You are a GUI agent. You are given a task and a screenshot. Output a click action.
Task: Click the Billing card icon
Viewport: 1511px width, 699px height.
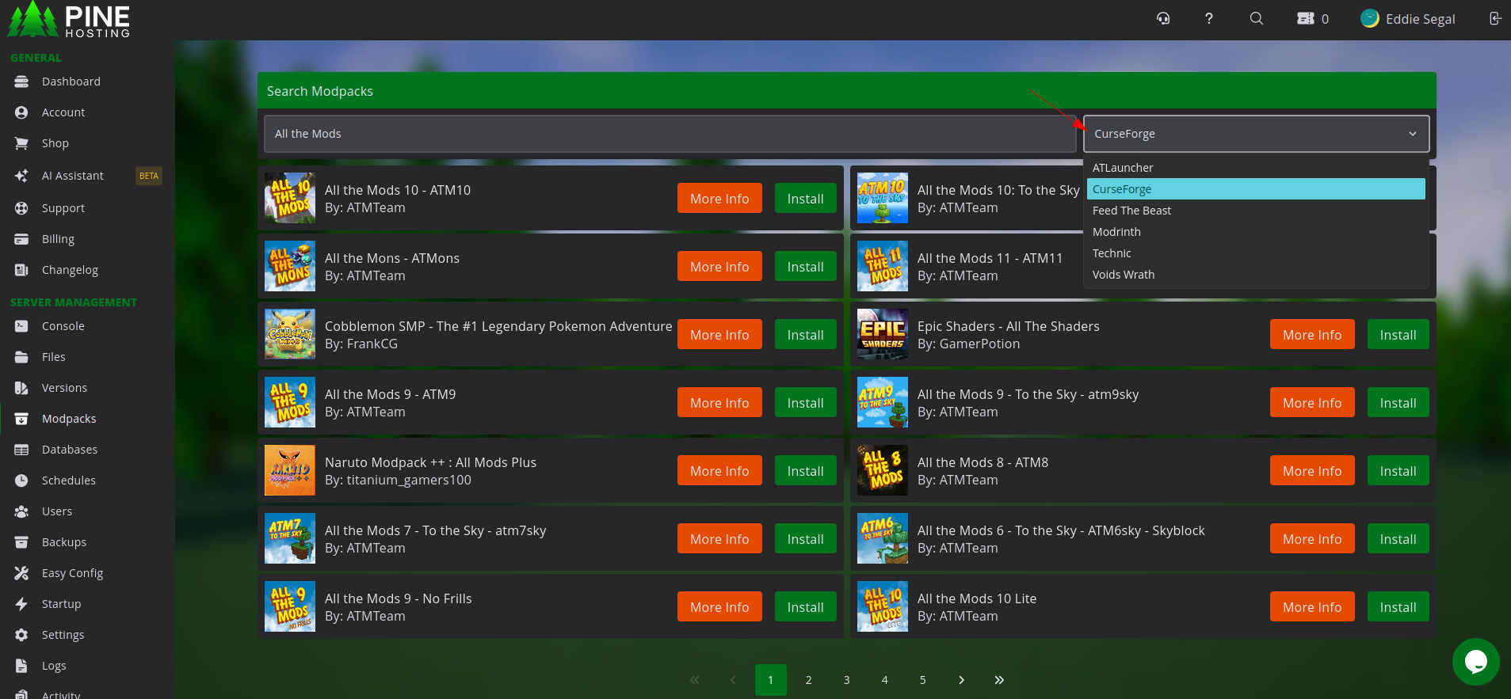(21, 239)
